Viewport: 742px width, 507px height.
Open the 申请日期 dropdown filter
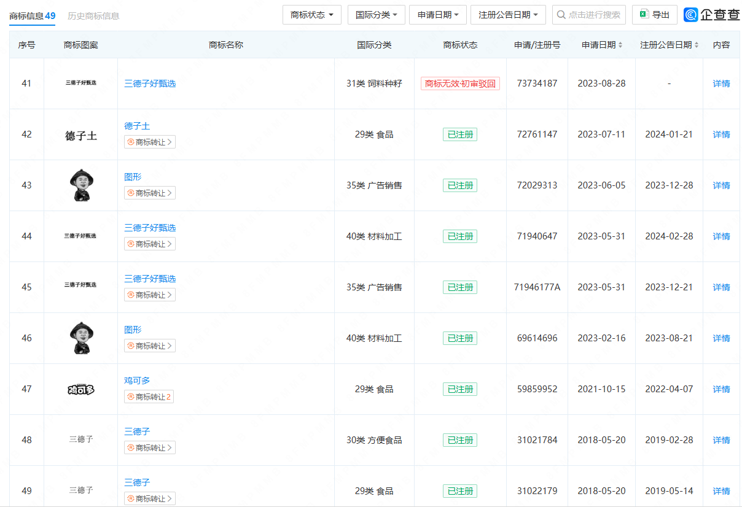tap(438, 15)
